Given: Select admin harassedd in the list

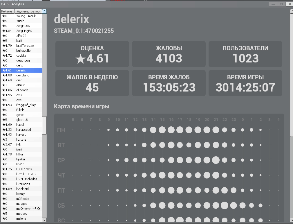Looking at the screenshot, I should click(23, 130).
